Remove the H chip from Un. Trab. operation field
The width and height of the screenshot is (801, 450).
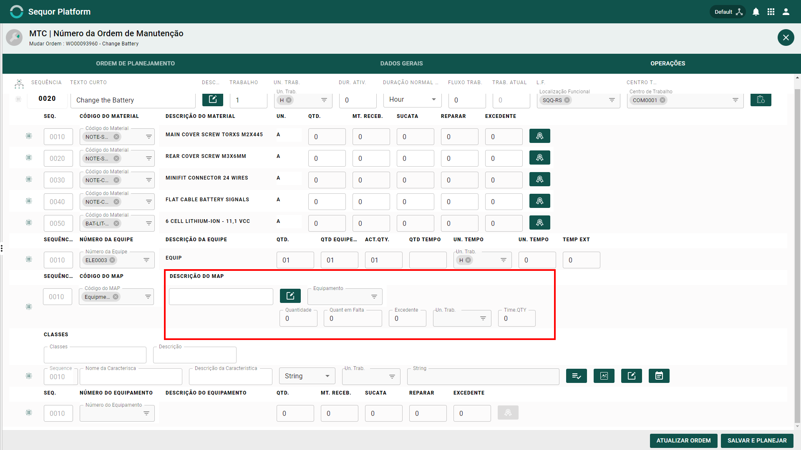pos(289,100)
